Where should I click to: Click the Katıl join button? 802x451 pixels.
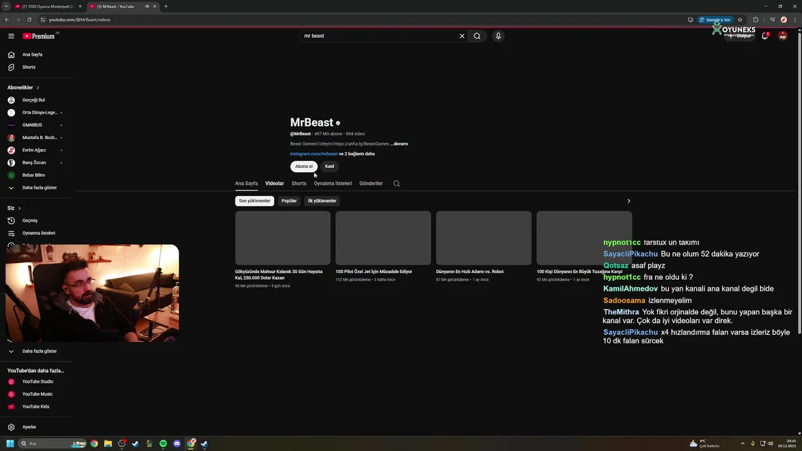pyautogui.click(x=330, y=167)
